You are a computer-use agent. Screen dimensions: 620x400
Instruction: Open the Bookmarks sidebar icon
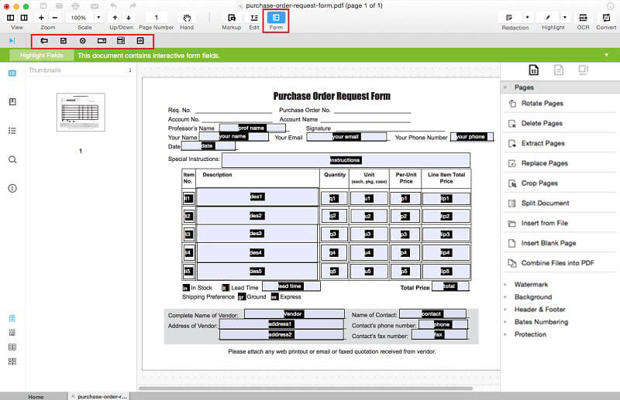click(12, 102)
